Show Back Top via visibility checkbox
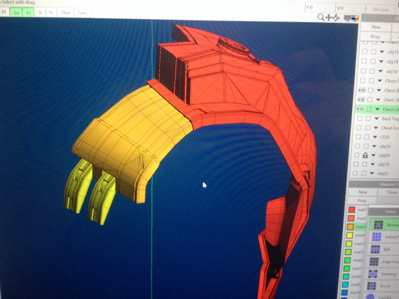The image size is (399, 299). click(360, 118)
